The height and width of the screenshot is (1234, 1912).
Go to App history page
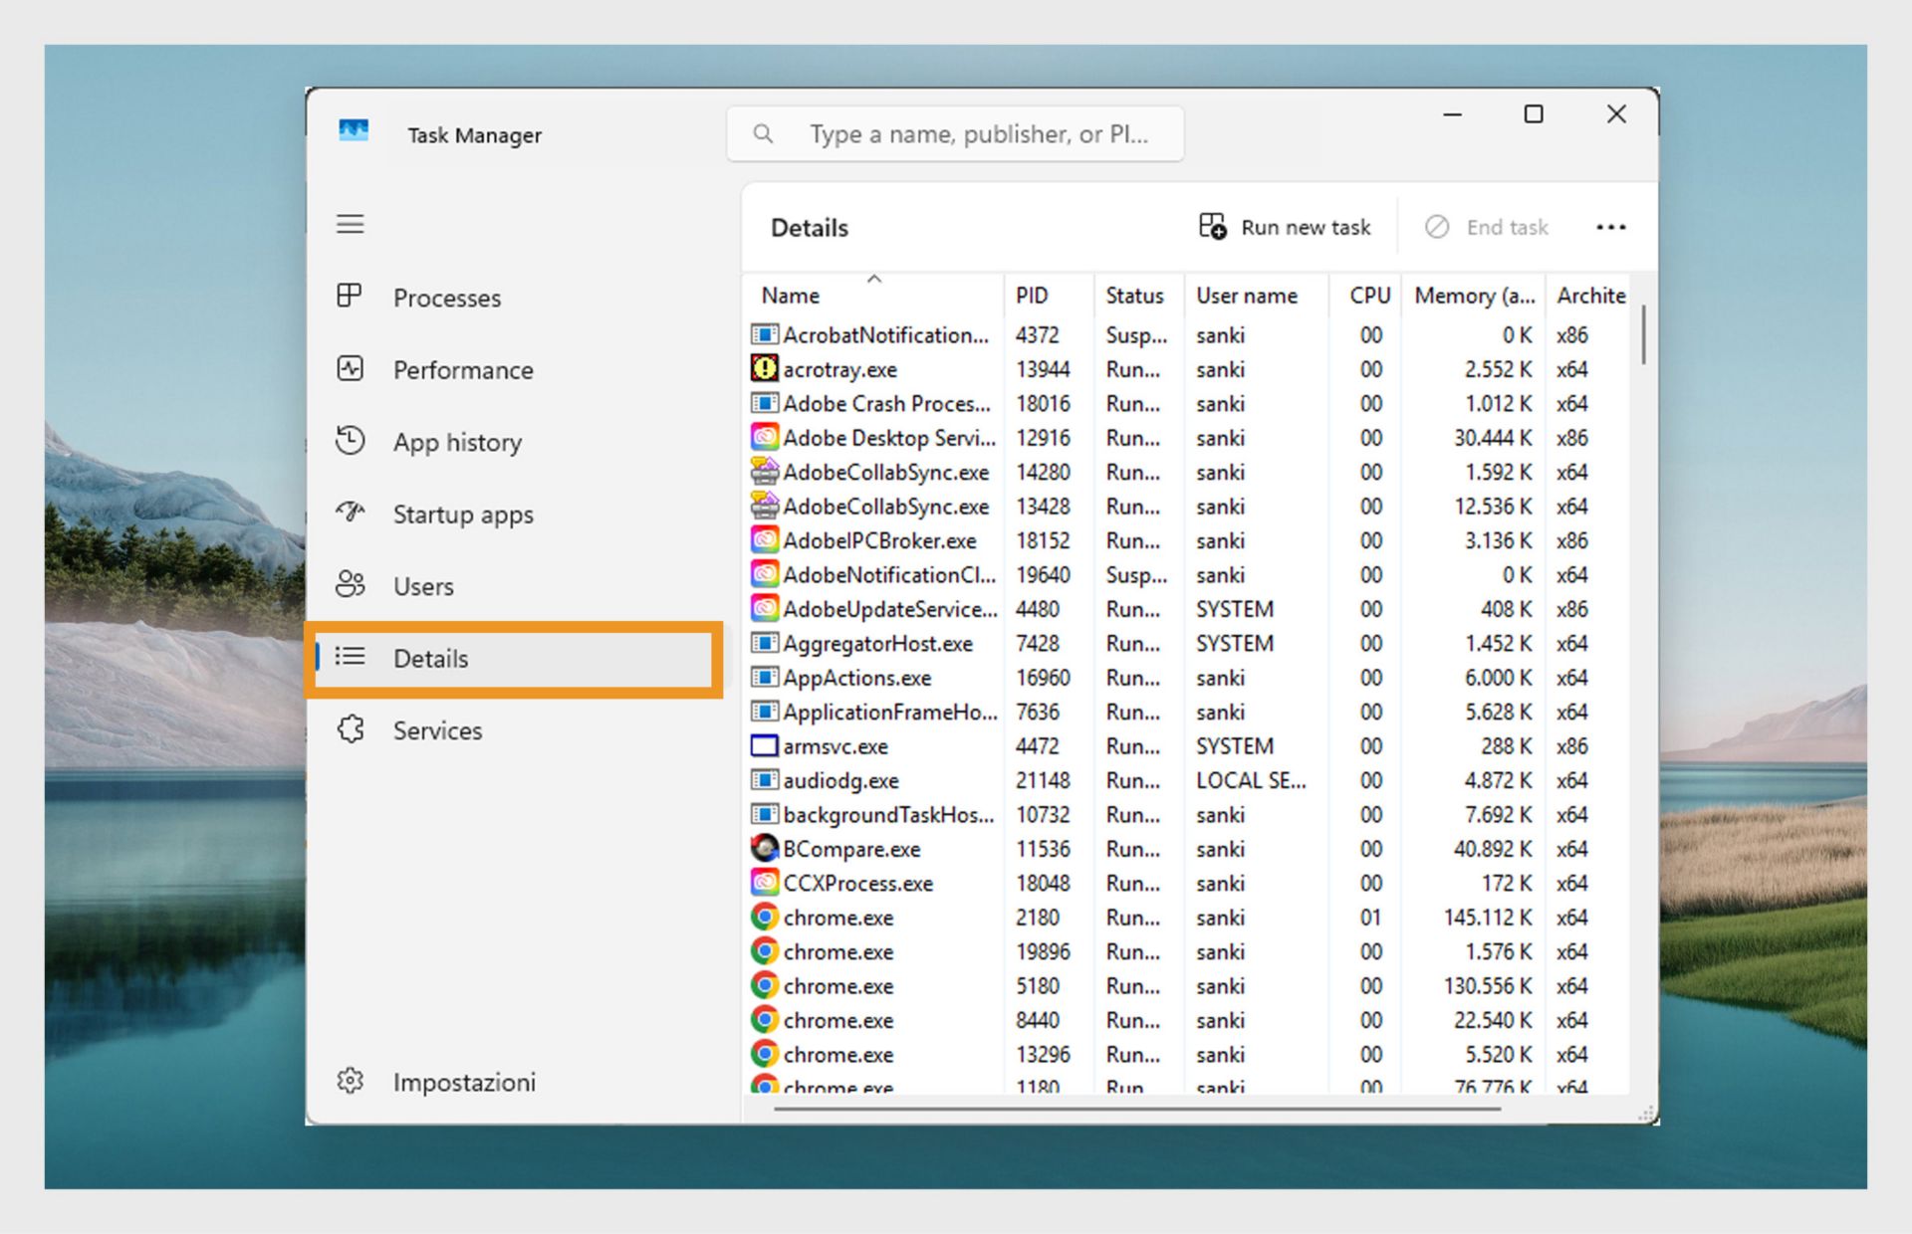pyautogui.click(x=457, y=442)
